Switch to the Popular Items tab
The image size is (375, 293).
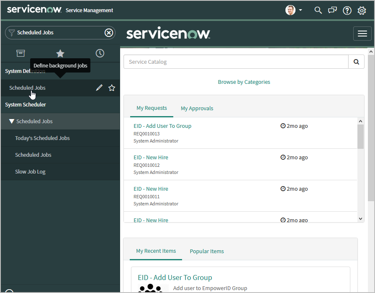pyautogui.click(x=207, y=251)
